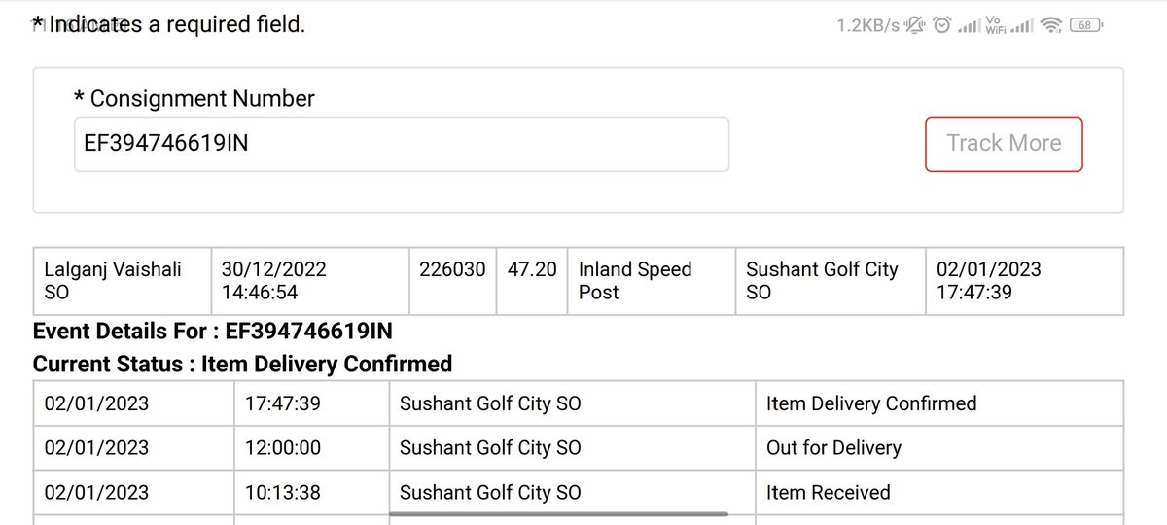This screenshot has width=1167, height=525.
Task: Click the horizontal scrollbar in the events table
Action: pos(558,513)
